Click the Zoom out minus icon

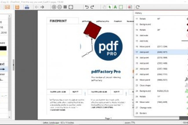coord(59,7)
